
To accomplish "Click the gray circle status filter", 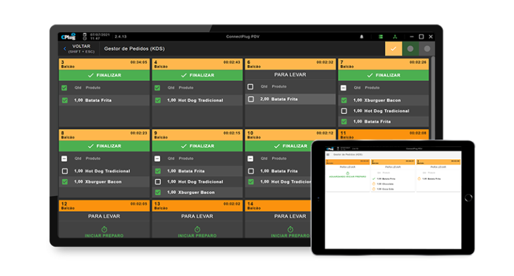I will [426, 49].
